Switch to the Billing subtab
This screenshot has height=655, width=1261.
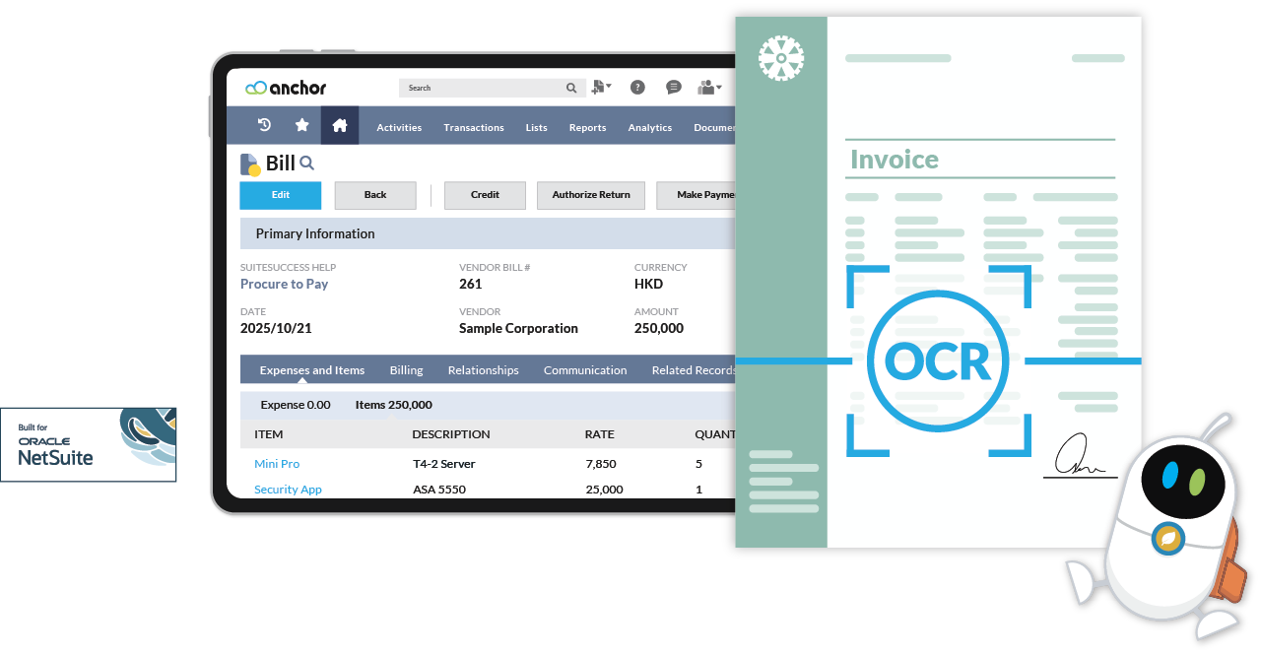click(x=406, y=369)
